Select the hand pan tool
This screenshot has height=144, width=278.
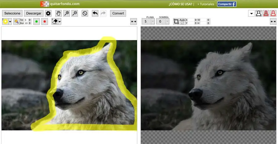[58, 13]
